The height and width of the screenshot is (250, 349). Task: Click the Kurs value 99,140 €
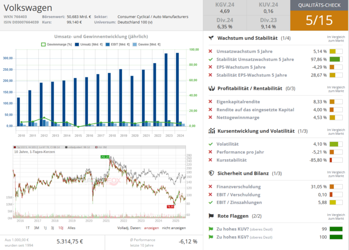click(74, 22)
